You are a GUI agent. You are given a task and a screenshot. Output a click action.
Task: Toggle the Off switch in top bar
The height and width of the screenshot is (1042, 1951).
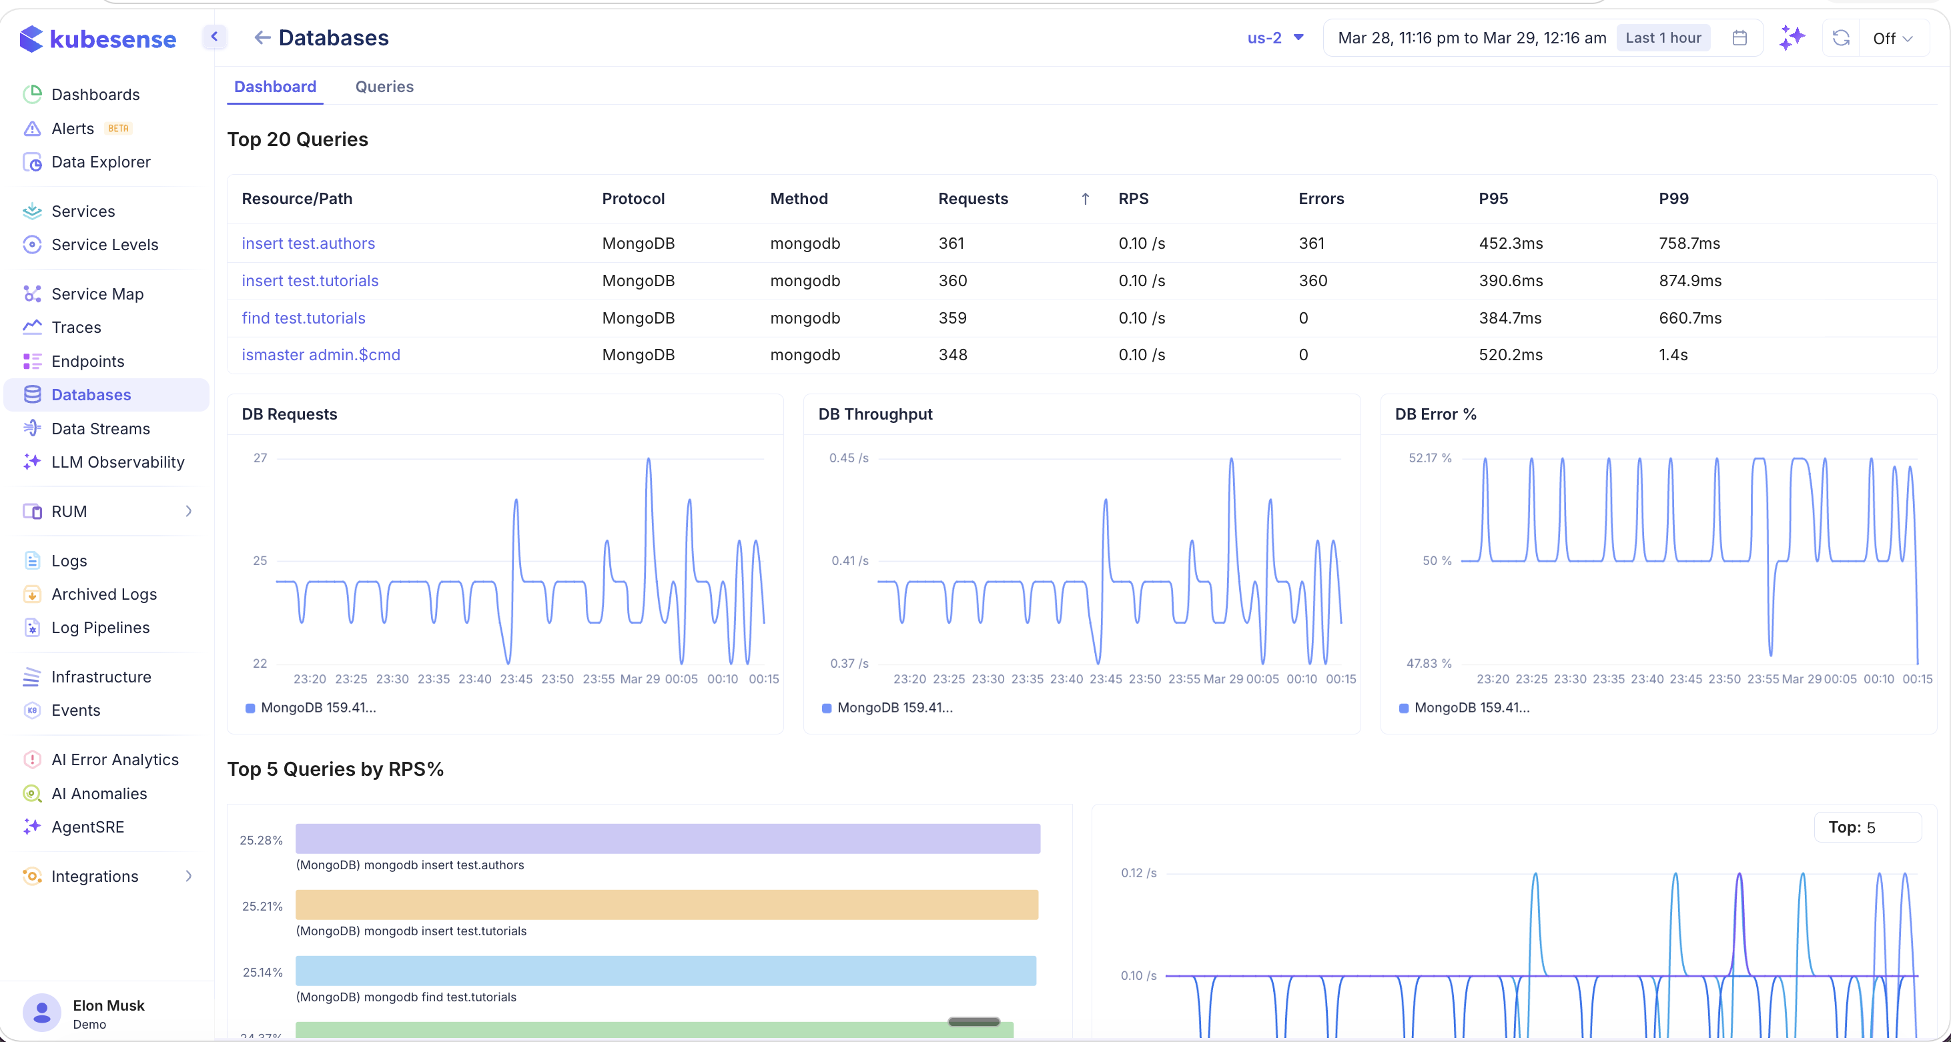(x=1891, y=37)
